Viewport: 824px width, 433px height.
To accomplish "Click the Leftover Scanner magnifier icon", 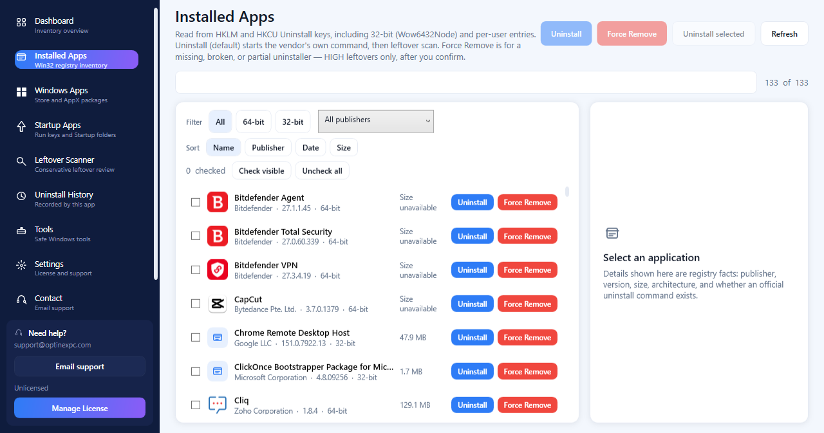I will coord(21,161).
